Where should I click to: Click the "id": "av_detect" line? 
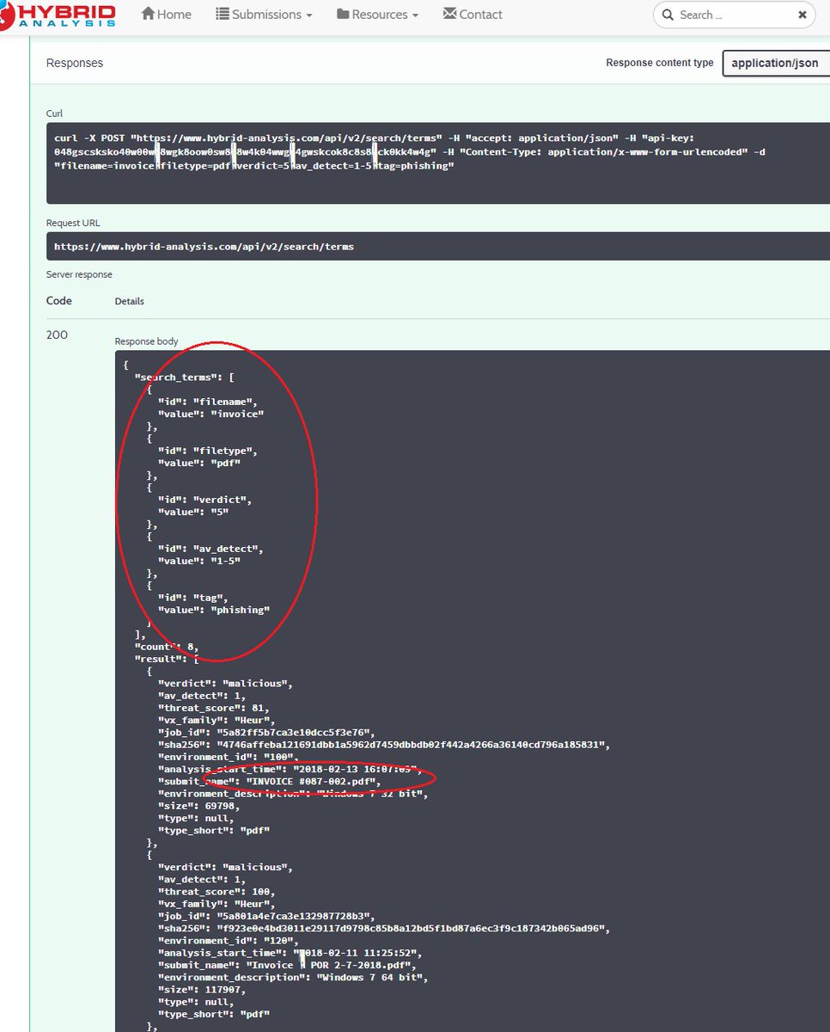(211, 549)
